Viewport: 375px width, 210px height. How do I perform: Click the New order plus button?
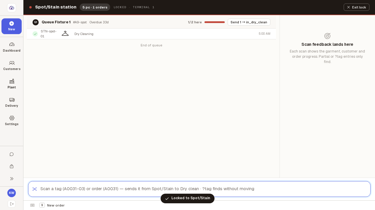click(11, 26)
